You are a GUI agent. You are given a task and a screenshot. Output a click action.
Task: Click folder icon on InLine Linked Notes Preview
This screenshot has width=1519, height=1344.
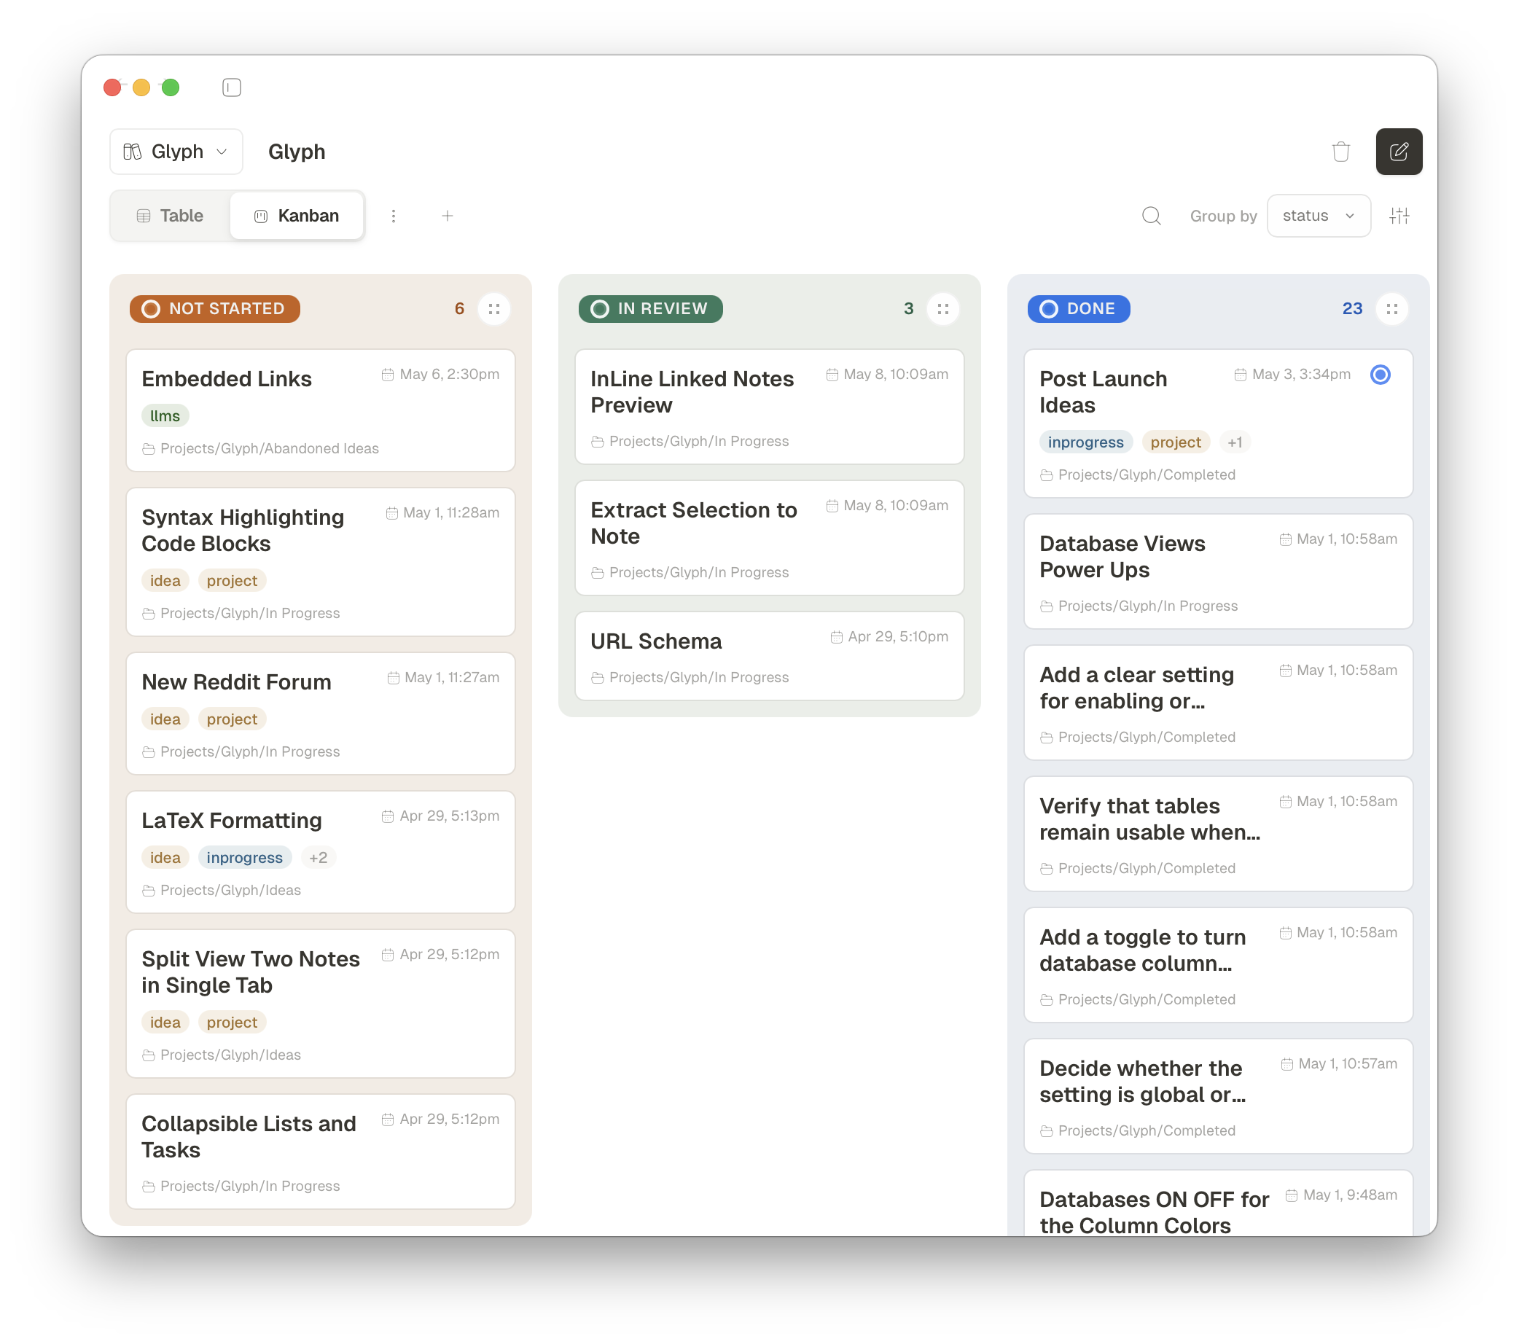tap(598, 442)
